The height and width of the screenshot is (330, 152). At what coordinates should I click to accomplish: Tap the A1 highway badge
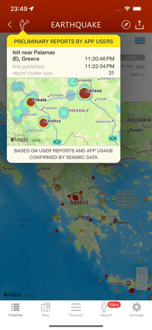point(113,138)
